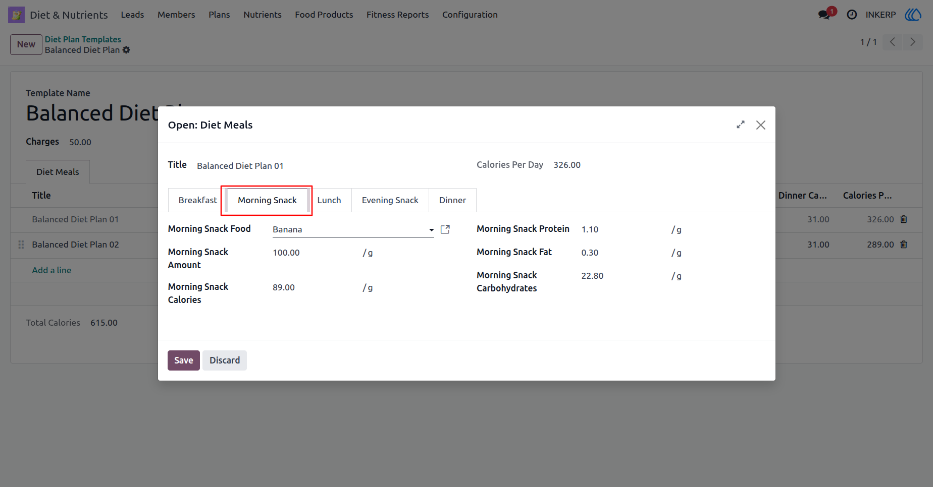The image size is (933, 487).
Task: Delete the Balanced Diet Plan 01 row
Action: pos(904,219)
